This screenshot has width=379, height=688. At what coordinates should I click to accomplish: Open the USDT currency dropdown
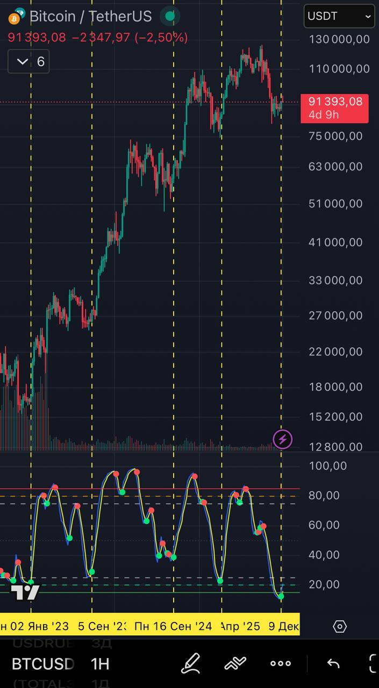pyautogui.click(x=339, y=16)
